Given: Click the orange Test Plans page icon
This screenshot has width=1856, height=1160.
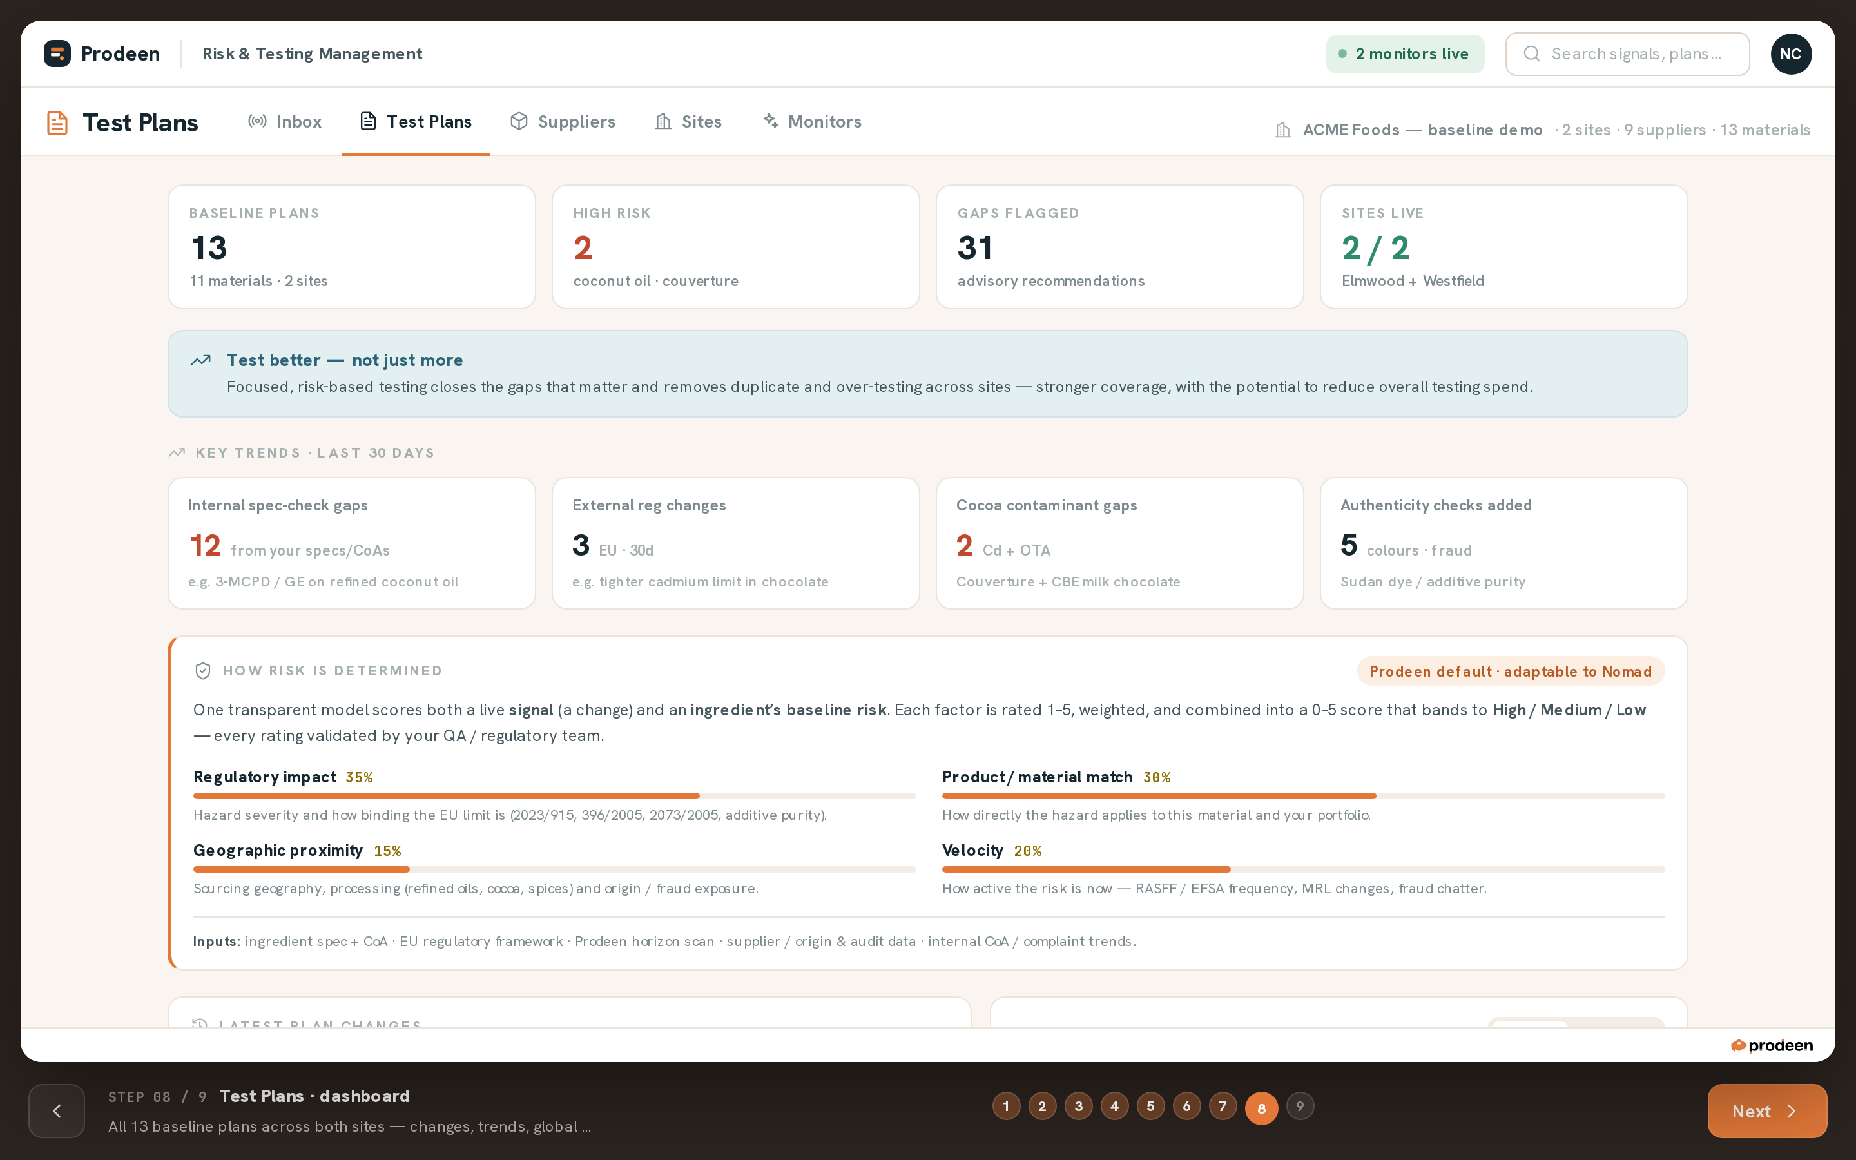Looking at the screenshot, I should [57, 122].
